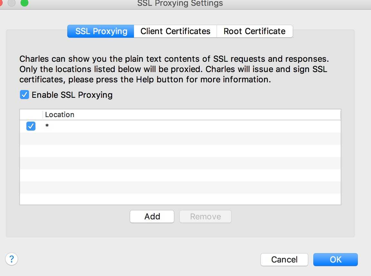The height and width of the screenshot is (276, 371).
Task: Open help with the question mark icon
Action: [x=12, y=259]
